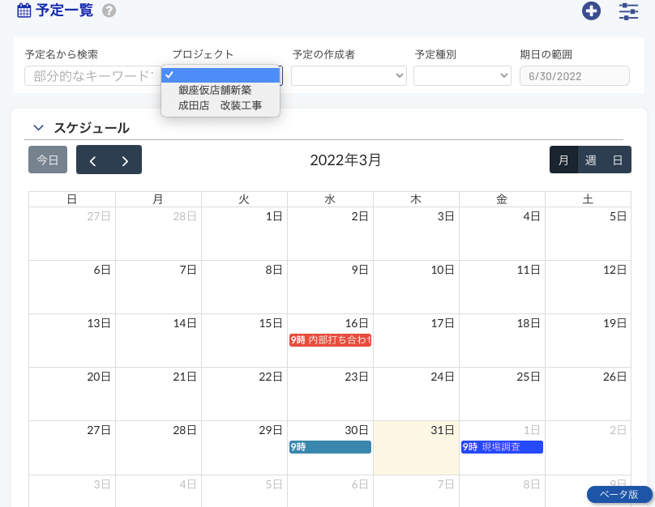This screenshot has width=655, height=507.
Task: Collapse the スケジュール section chevron
Action: tap(37, 128)
